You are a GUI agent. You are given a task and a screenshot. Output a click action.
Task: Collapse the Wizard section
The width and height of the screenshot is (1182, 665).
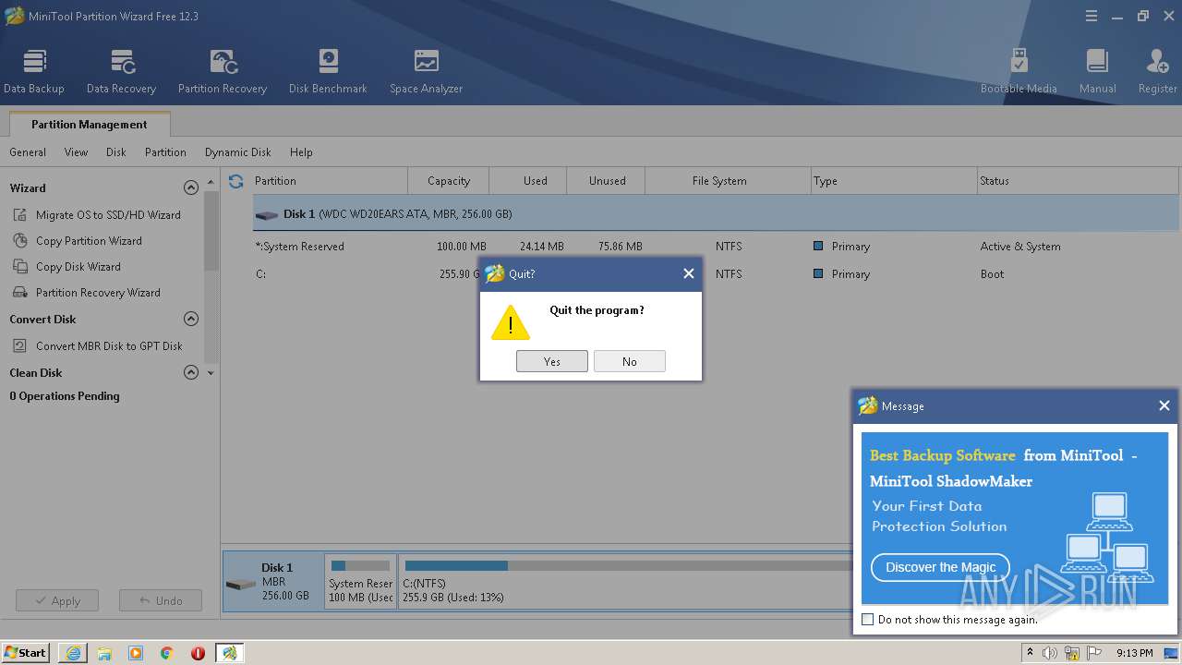tap(191, 187)
